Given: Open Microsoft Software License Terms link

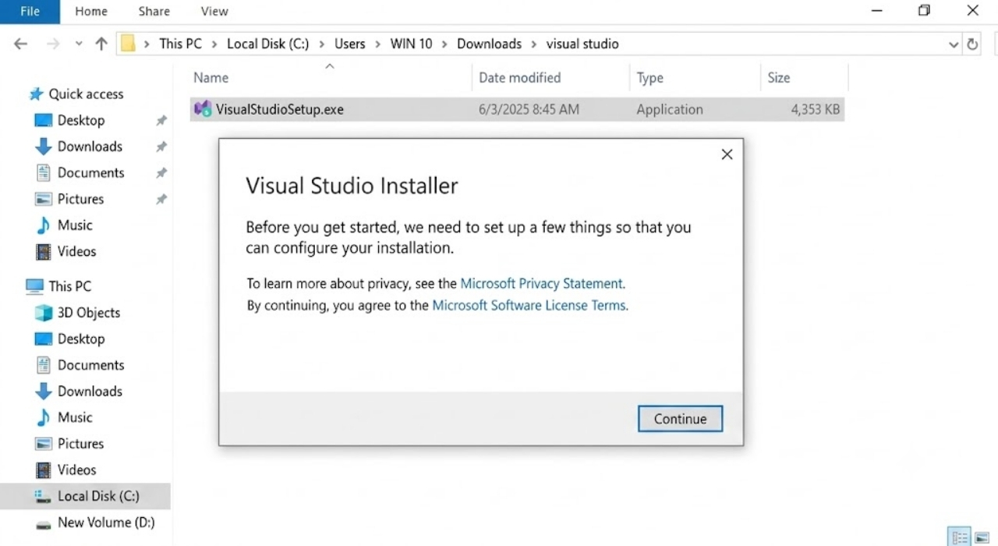Looking at the screenshot, I should (x=529, y=305).
